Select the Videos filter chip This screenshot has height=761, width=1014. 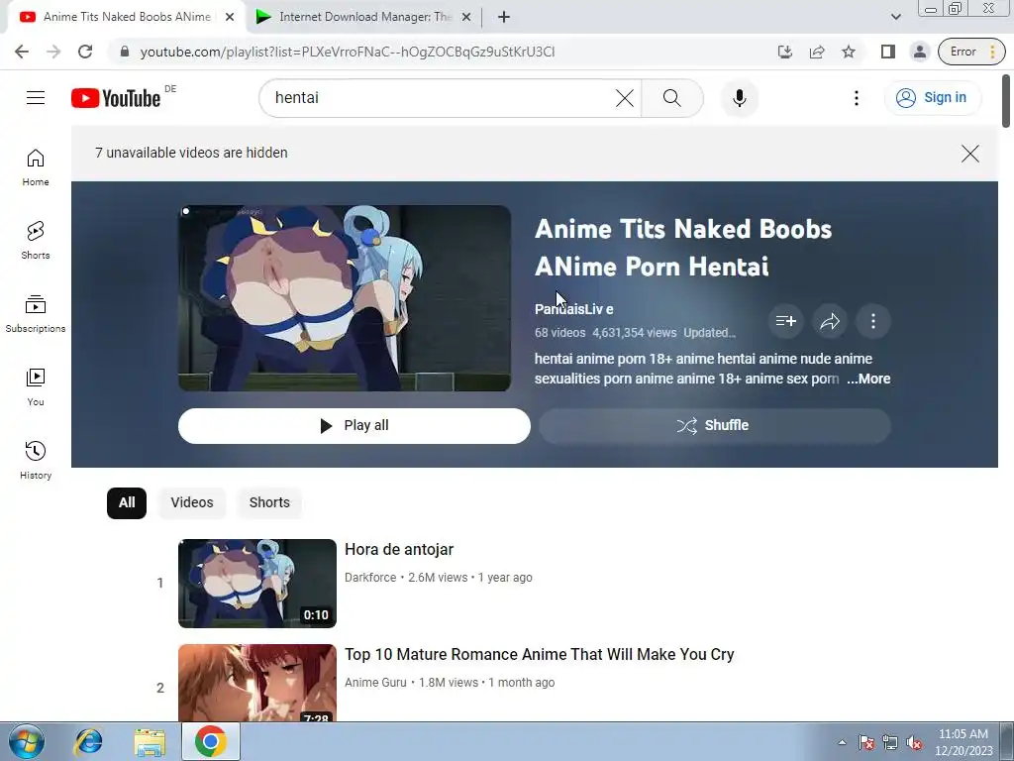click(x=192, y=502)
